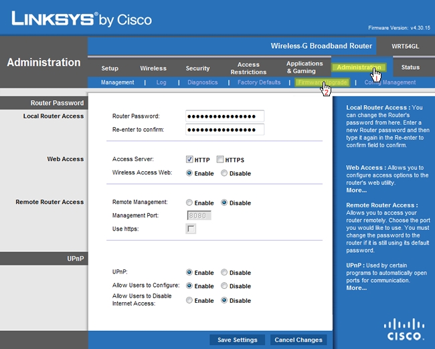This screenshot has height=349, width=435.
Task: Enable Allow Users to Disable Internet Access
Action: [x=189, y=301]
